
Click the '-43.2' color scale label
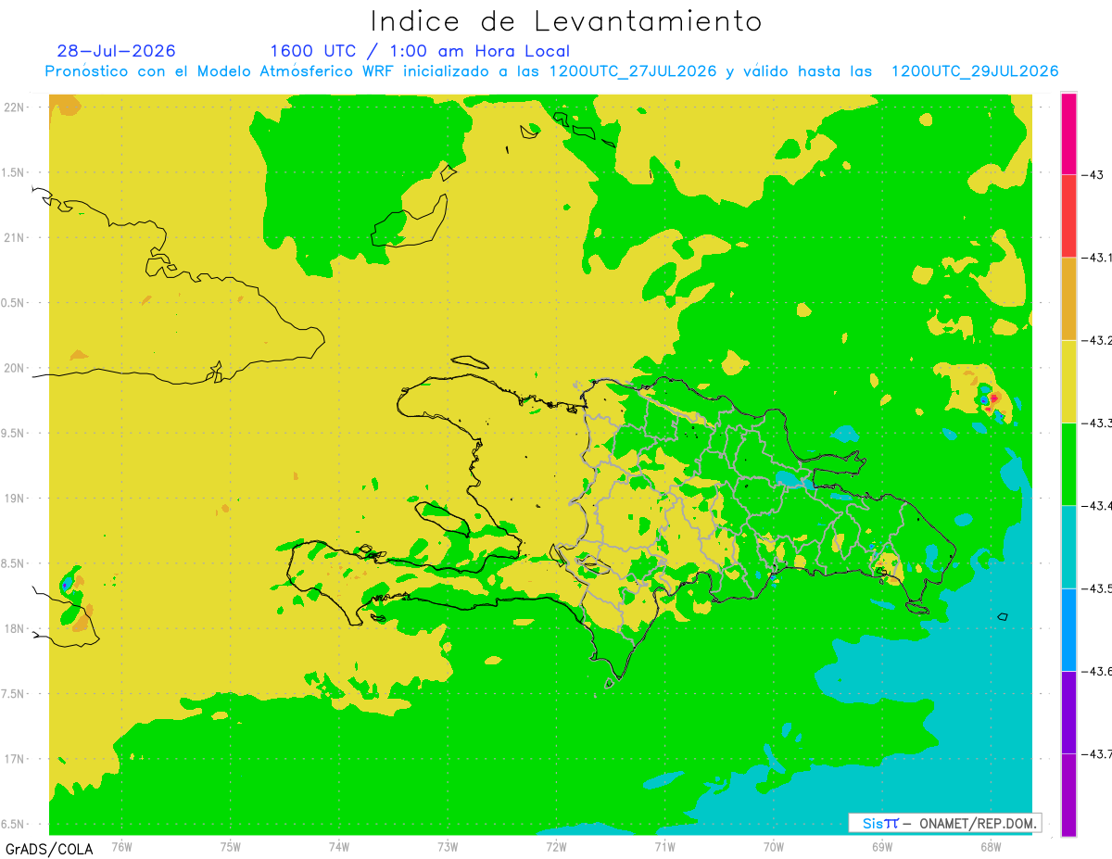[x=1095, y=340]
